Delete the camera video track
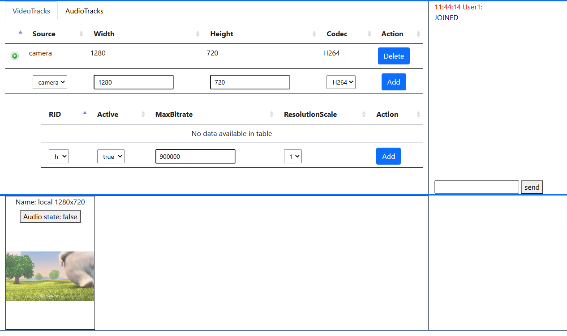Viewport: 567px width, 336px height. coord(394,56)
